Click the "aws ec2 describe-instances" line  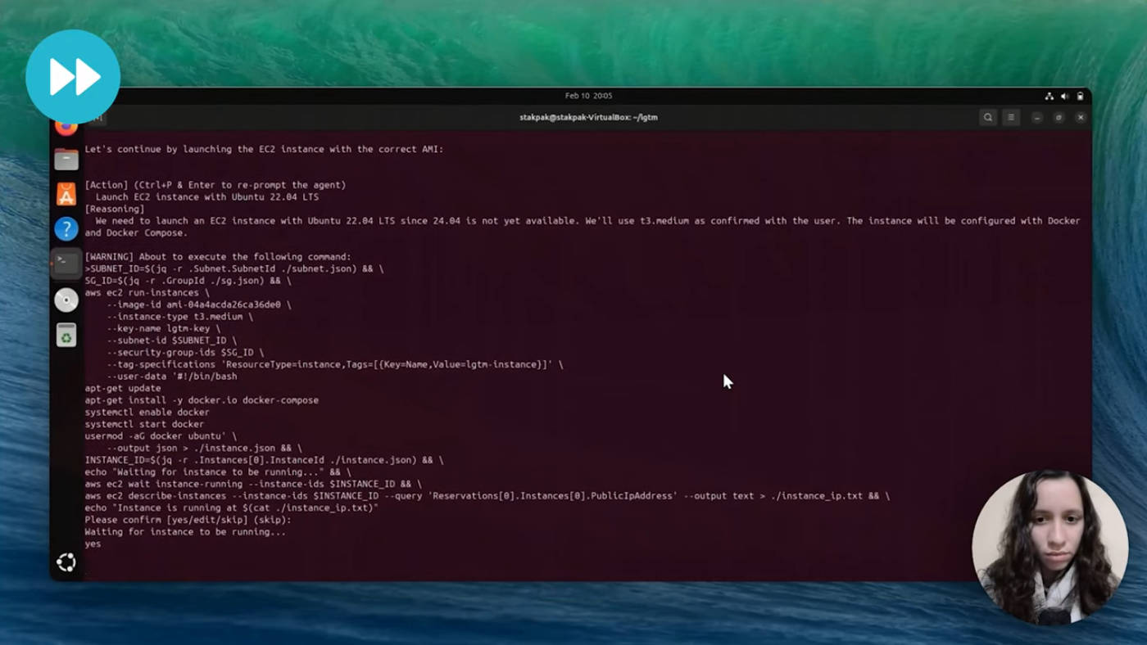[x=487, y=496]
